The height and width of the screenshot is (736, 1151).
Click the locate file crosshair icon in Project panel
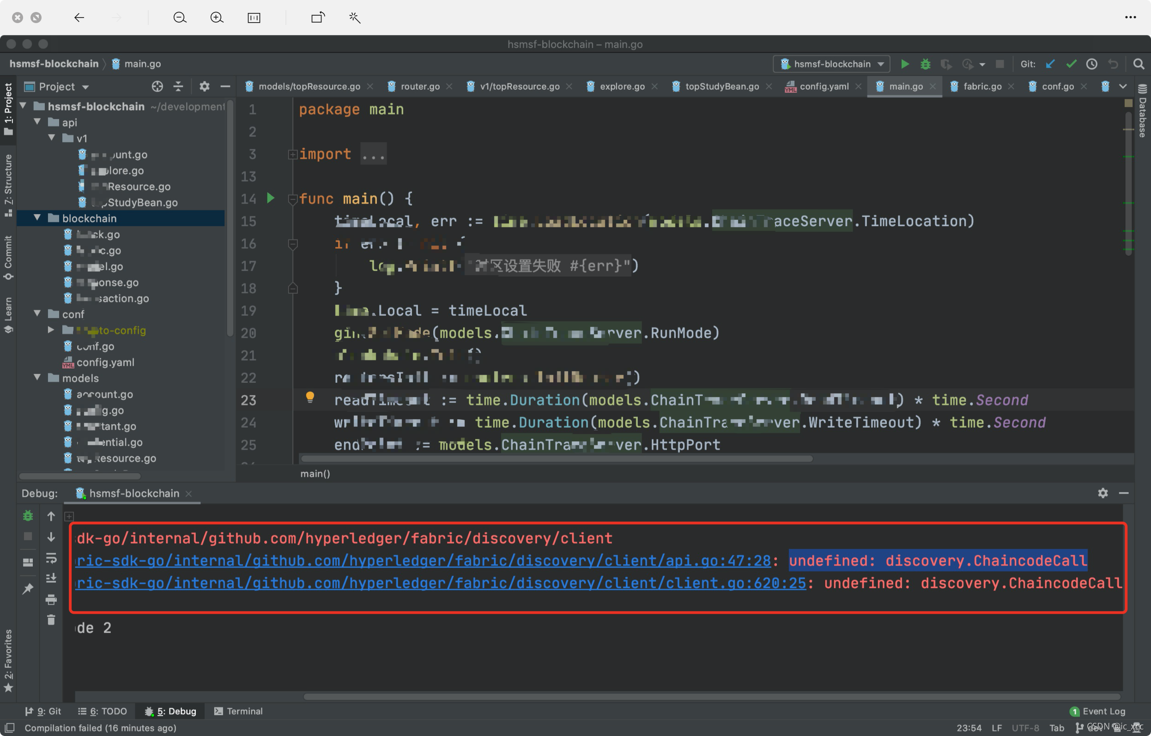pos(157,86)
